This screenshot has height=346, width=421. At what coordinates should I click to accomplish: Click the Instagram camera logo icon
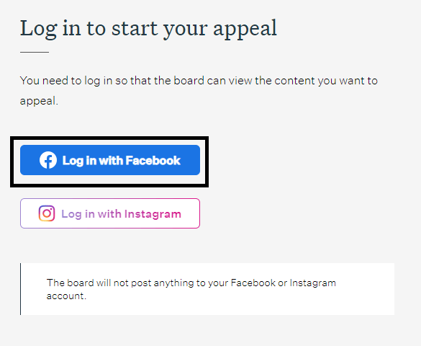click(47, 213)
